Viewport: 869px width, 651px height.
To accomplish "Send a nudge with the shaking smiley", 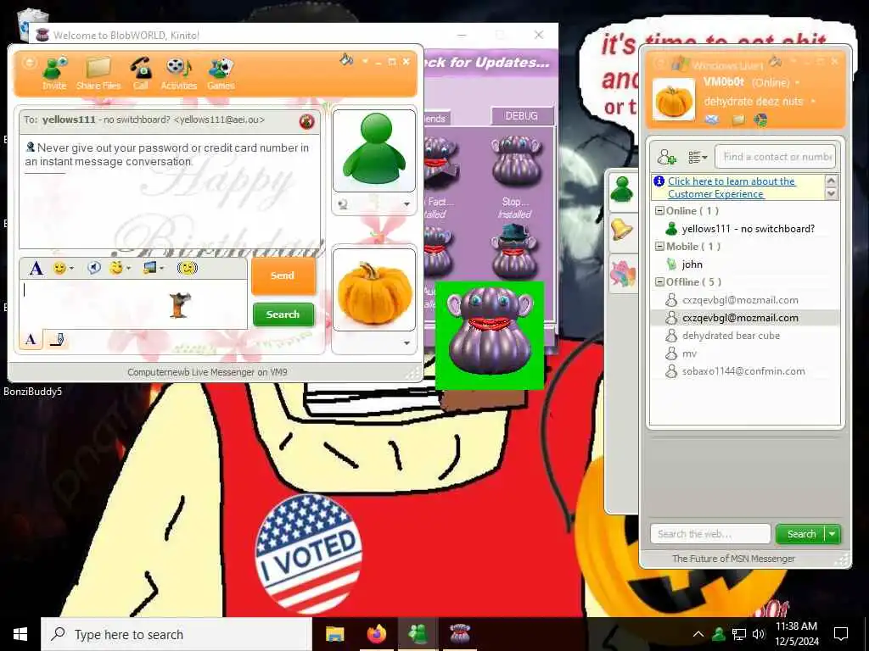I will click(x=188, y=269).
